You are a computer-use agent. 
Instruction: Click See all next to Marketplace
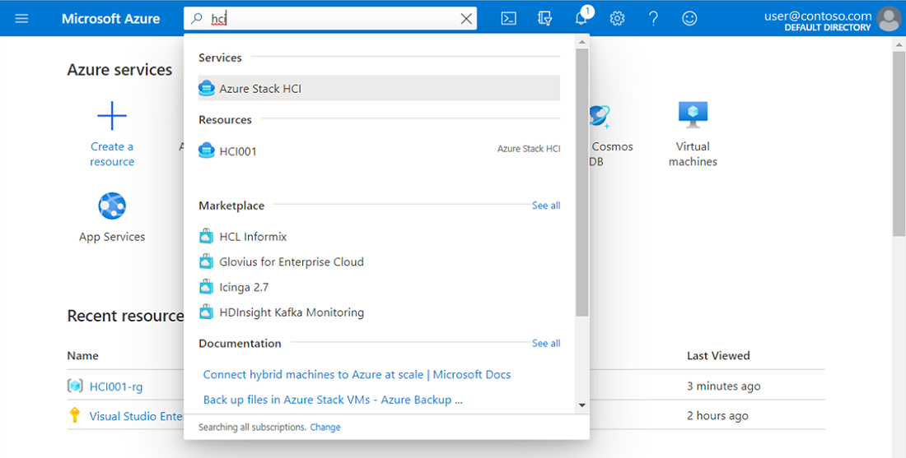pos(545,206)
